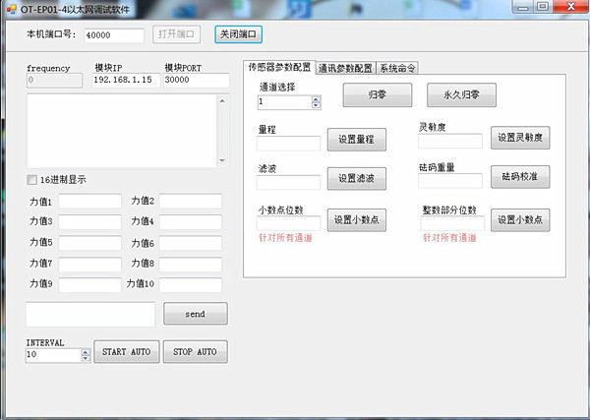590x420 pixels.
Task: Click the 力值10 field
Action: (191, 285)
